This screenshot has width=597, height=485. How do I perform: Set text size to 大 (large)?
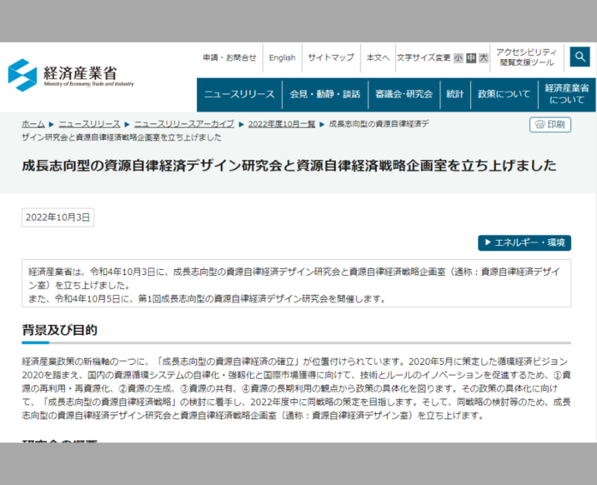click(x=484, y=58)
